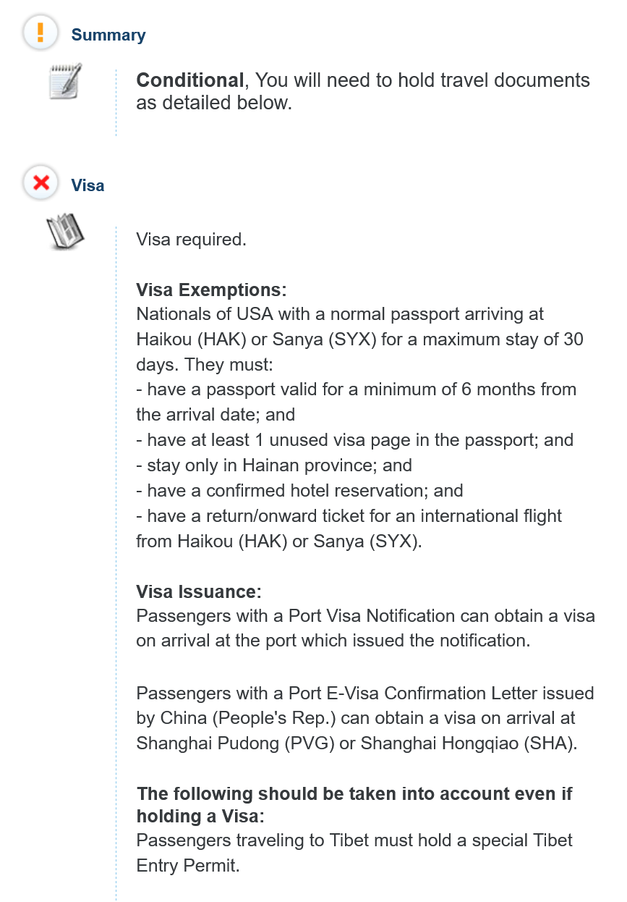Click the orange exclamation Summary icon
The height and width of the screenshot is (902, 627).
point(40,33)
